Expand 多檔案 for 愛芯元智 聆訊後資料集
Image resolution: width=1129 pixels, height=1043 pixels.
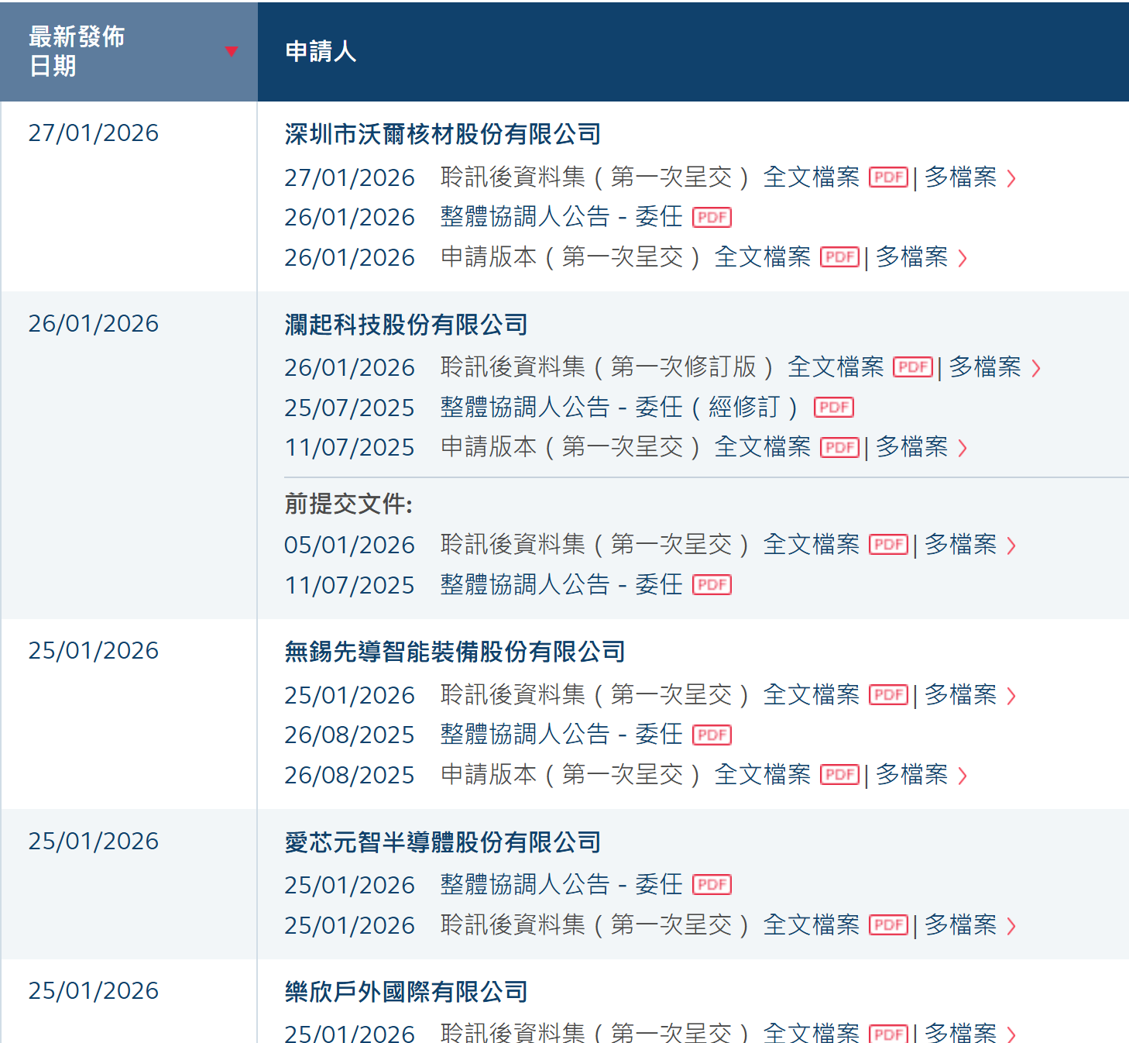pos(970,925)
